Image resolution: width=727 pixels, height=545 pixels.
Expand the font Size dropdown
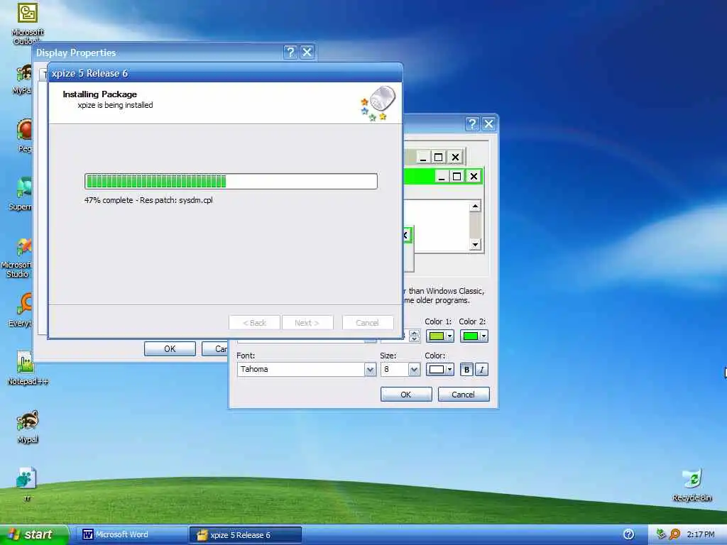414,369
